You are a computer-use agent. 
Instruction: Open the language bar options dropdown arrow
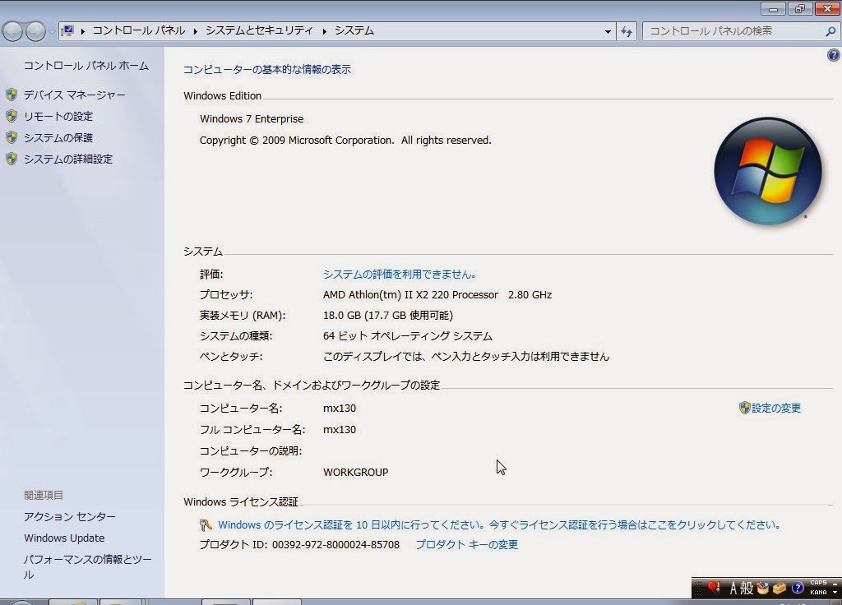(835, 593)
